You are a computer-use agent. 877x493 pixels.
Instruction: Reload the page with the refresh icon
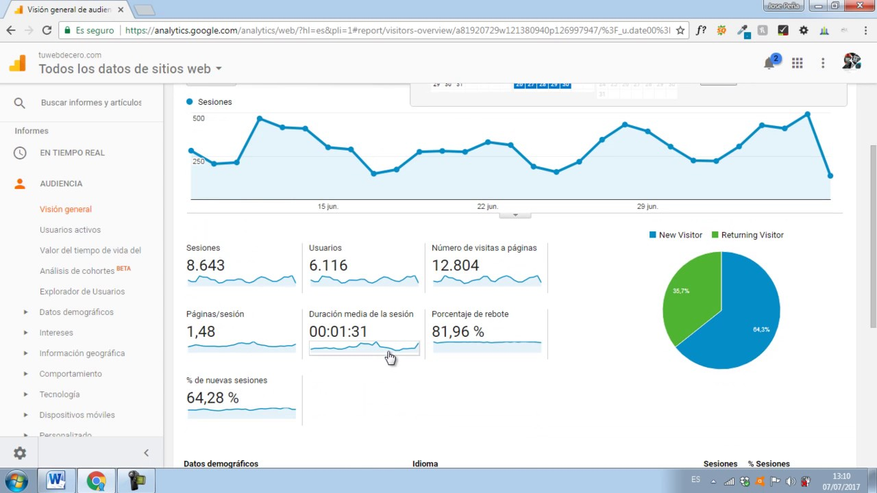point(47,30)
